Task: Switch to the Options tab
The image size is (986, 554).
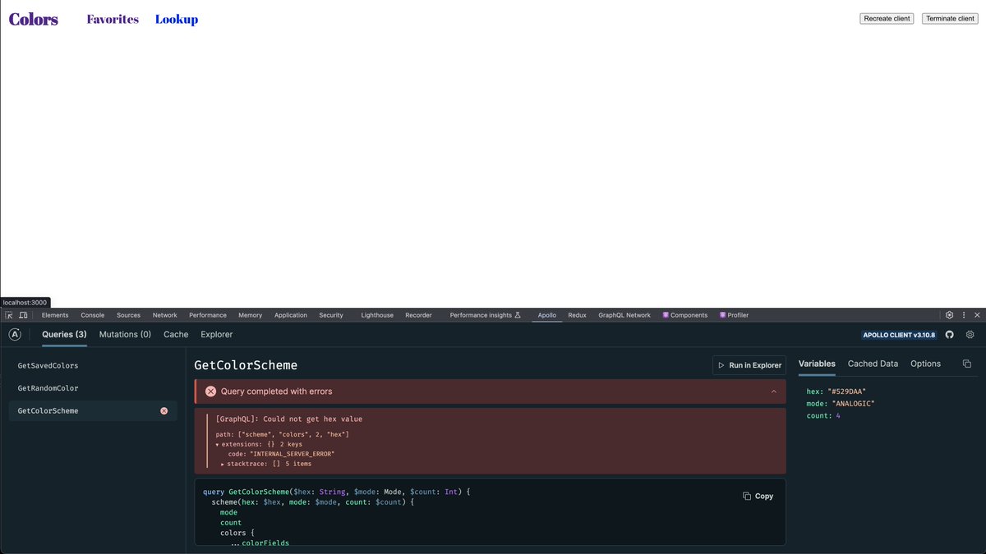Action: coord(925,364)
